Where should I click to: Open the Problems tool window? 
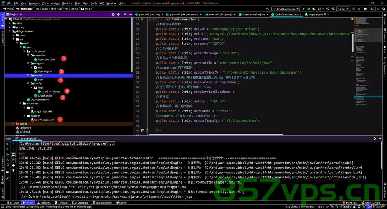44,203
